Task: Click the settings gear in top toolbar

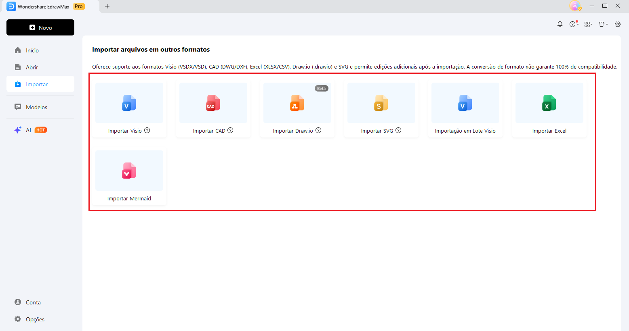Action: tap(618, 24)
